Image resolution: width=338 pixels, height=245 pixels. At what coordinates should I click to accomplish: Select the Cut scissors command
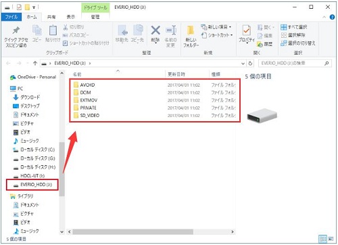click(74, 27)
